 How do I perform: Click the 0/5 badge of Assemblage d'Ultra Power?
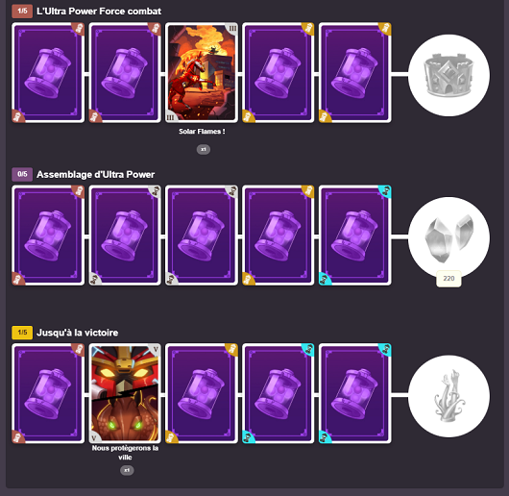(x=22, y=174)
